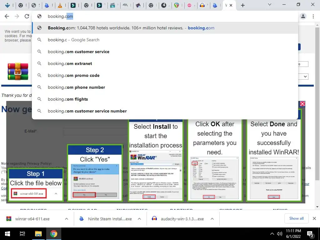Click Show all downloads
Screen dimensions: 320x240
[296, 218]
